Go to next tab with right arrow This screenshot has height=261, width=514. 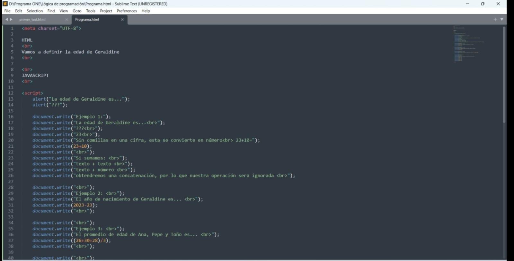(11, 20)
